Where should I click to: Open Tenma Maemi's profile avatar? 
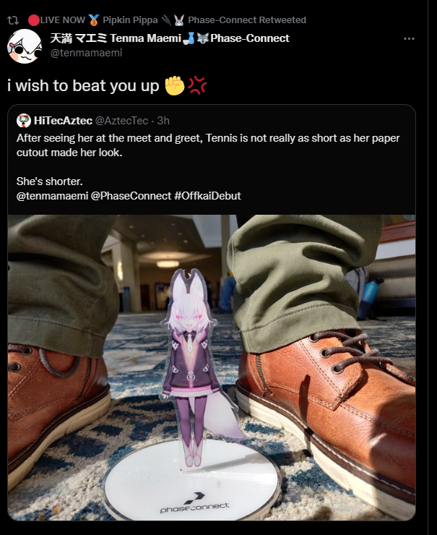pyautogui.click(x=25, y=46)
